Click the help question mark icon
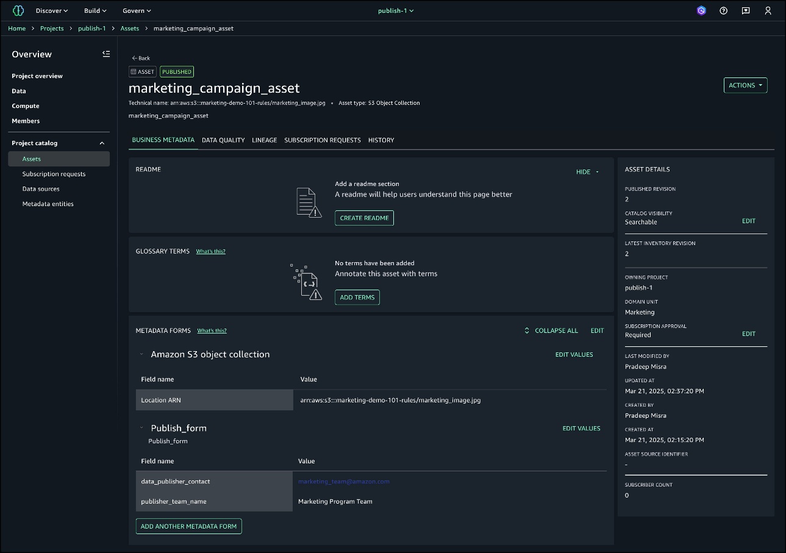The width and height of the screenshot is (786, 553). [723, 10]
